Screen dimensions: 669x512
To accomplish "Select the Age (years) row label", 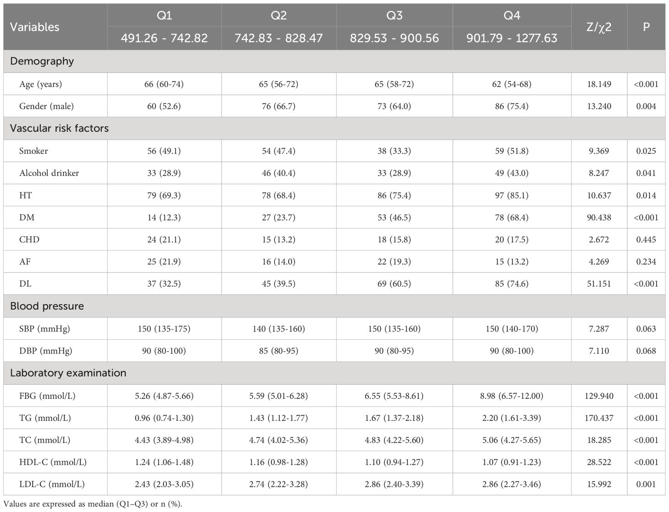I will 41,84.
